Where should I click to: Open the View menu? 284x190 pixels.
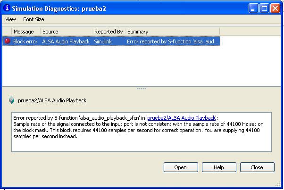[x=10, y=19]
